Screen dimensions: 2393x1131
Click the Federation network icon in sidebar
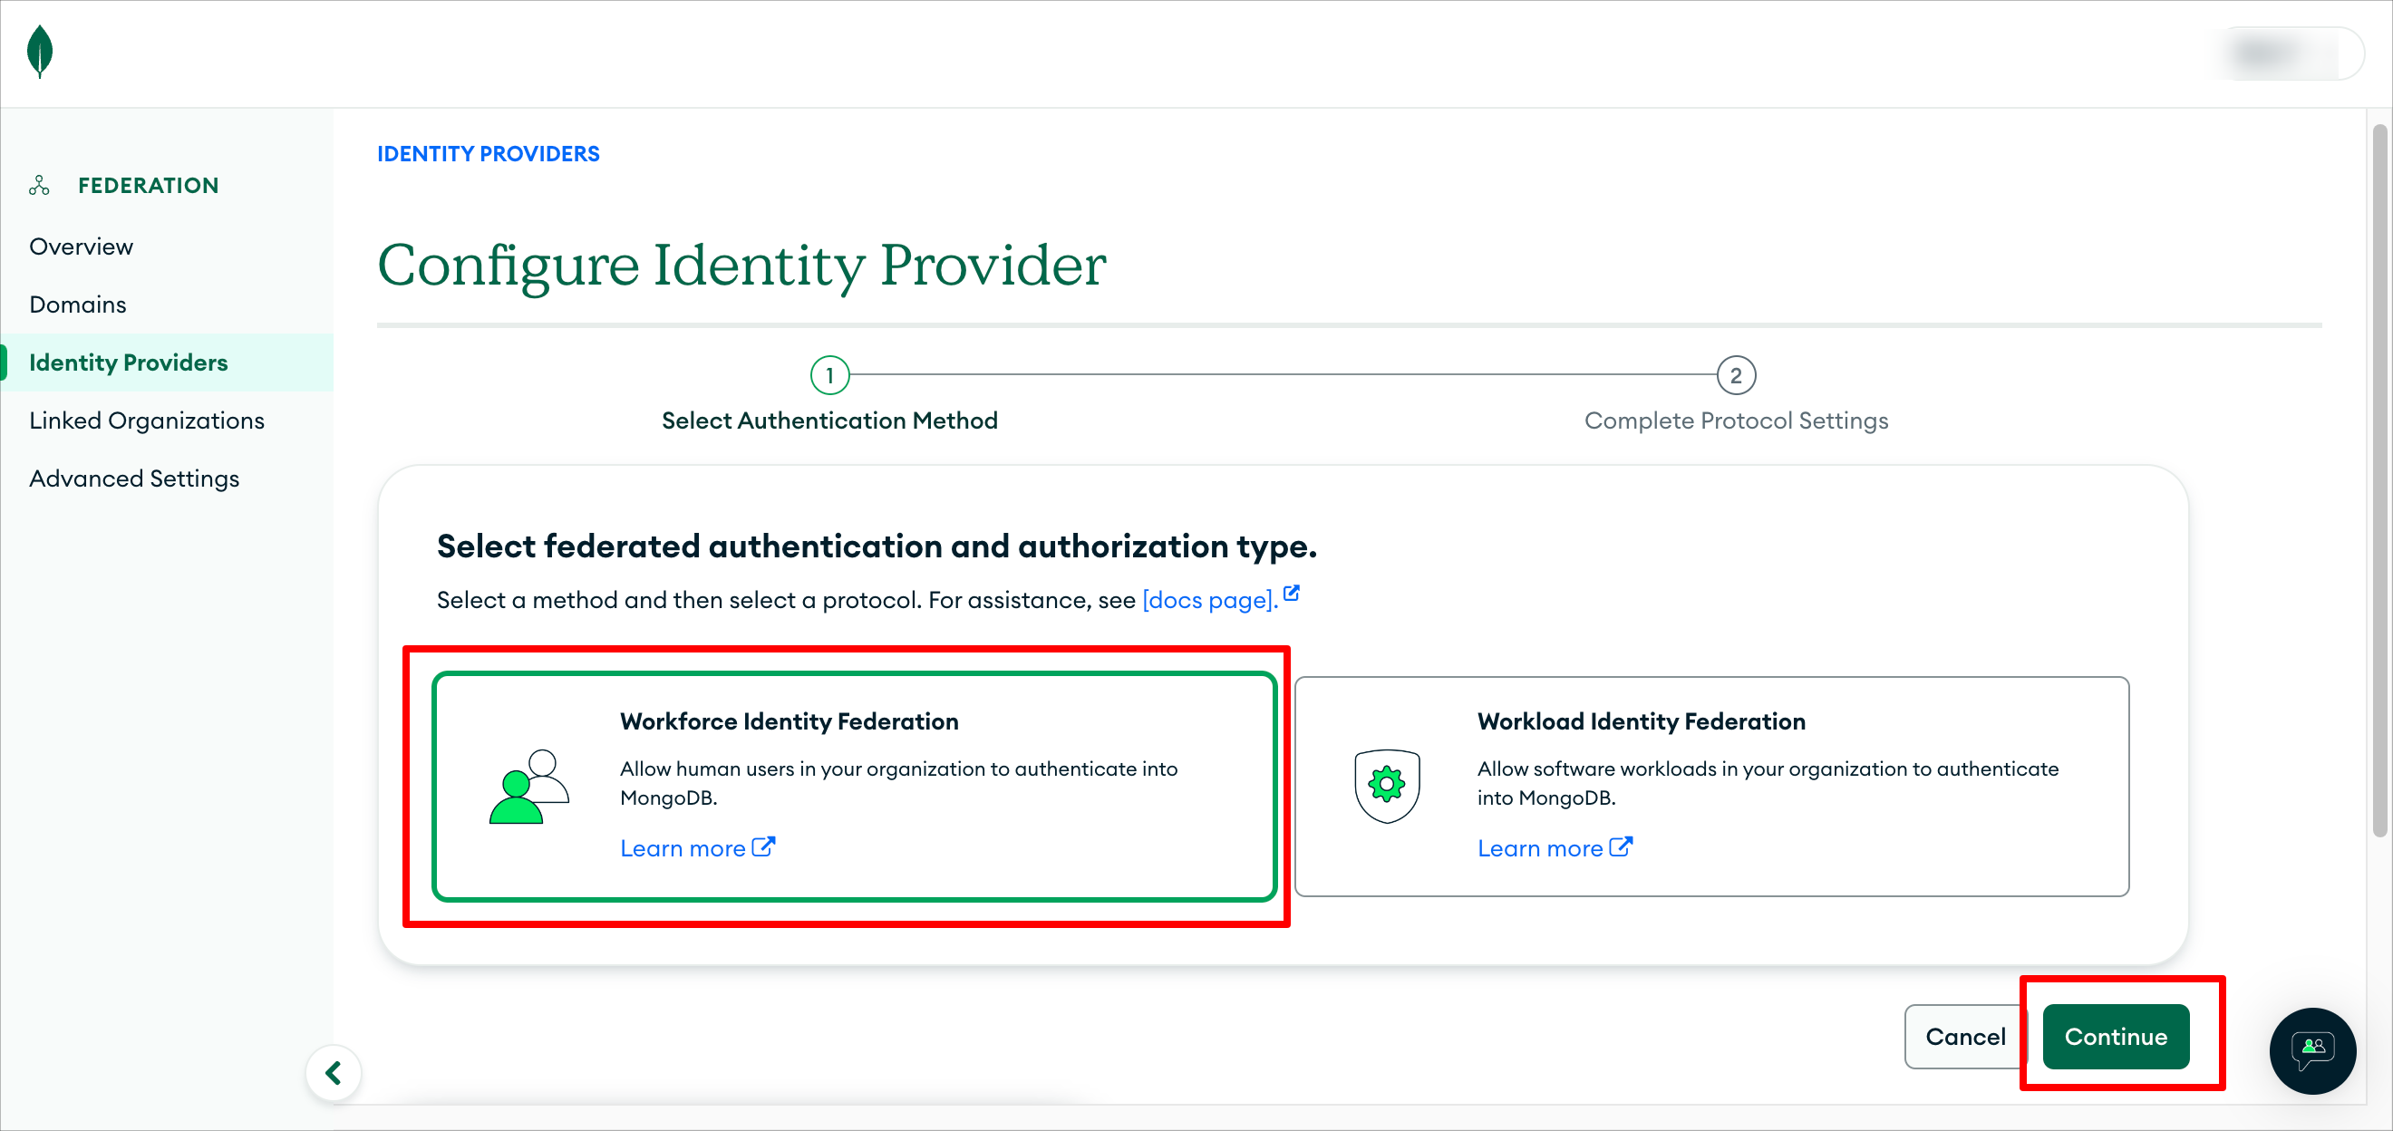pos(39,186)
